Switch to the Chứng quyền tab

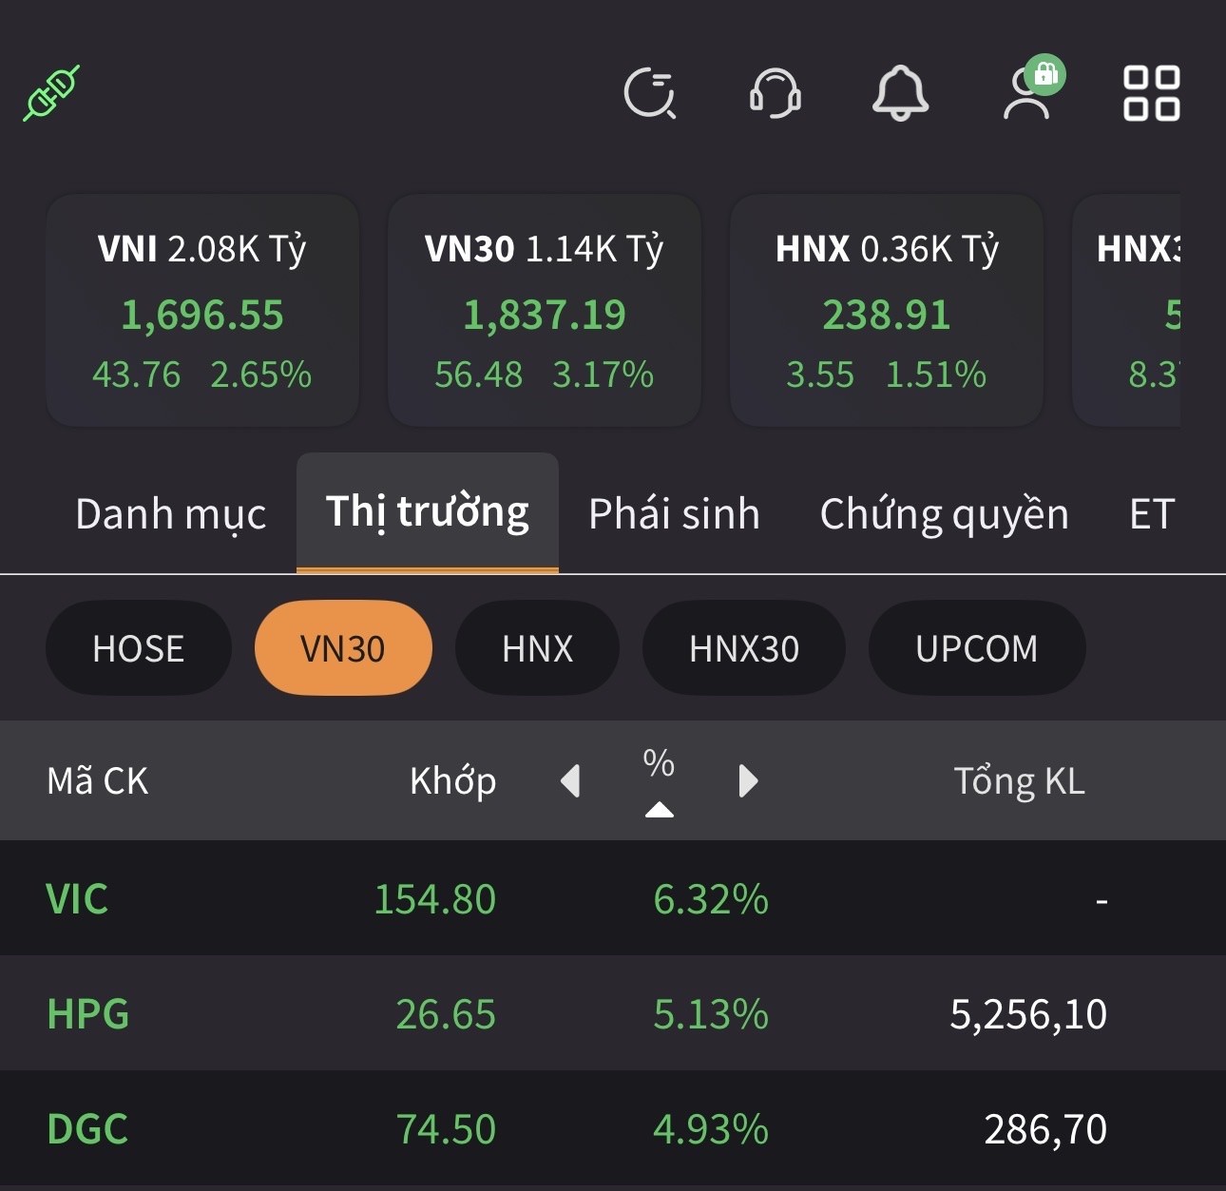click(944, 514)
